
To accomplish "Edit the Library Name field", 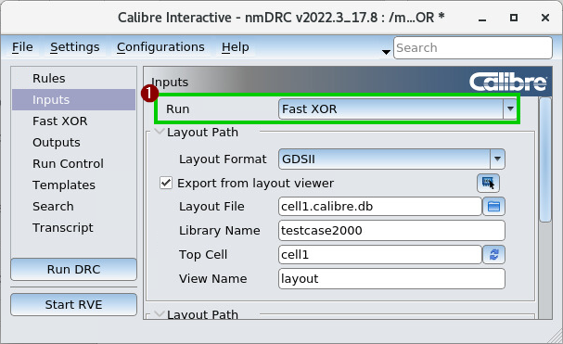I will (x=391, y=231).
